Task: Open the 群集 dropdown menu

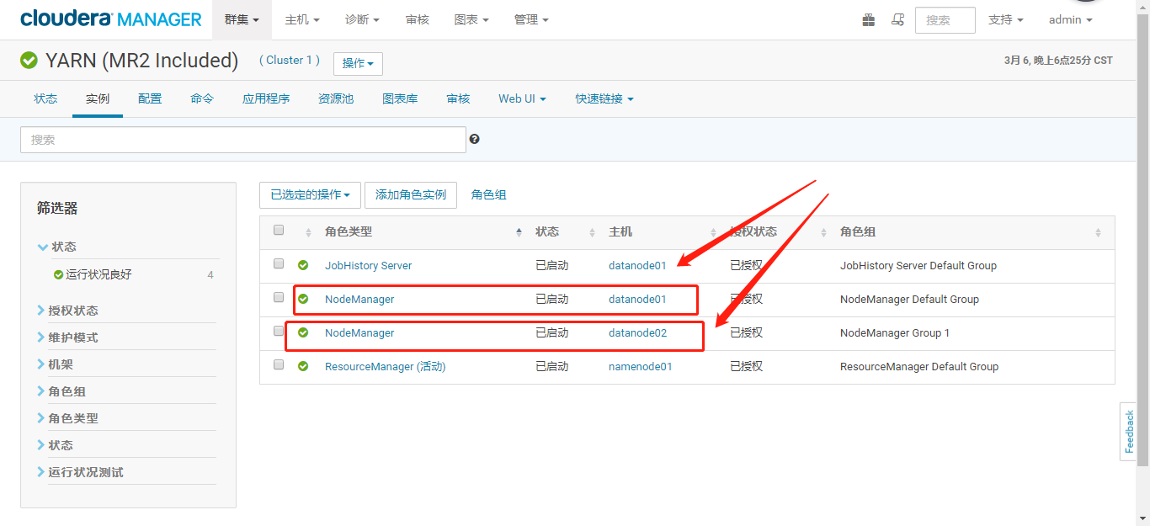Action: tap(242, 19)
